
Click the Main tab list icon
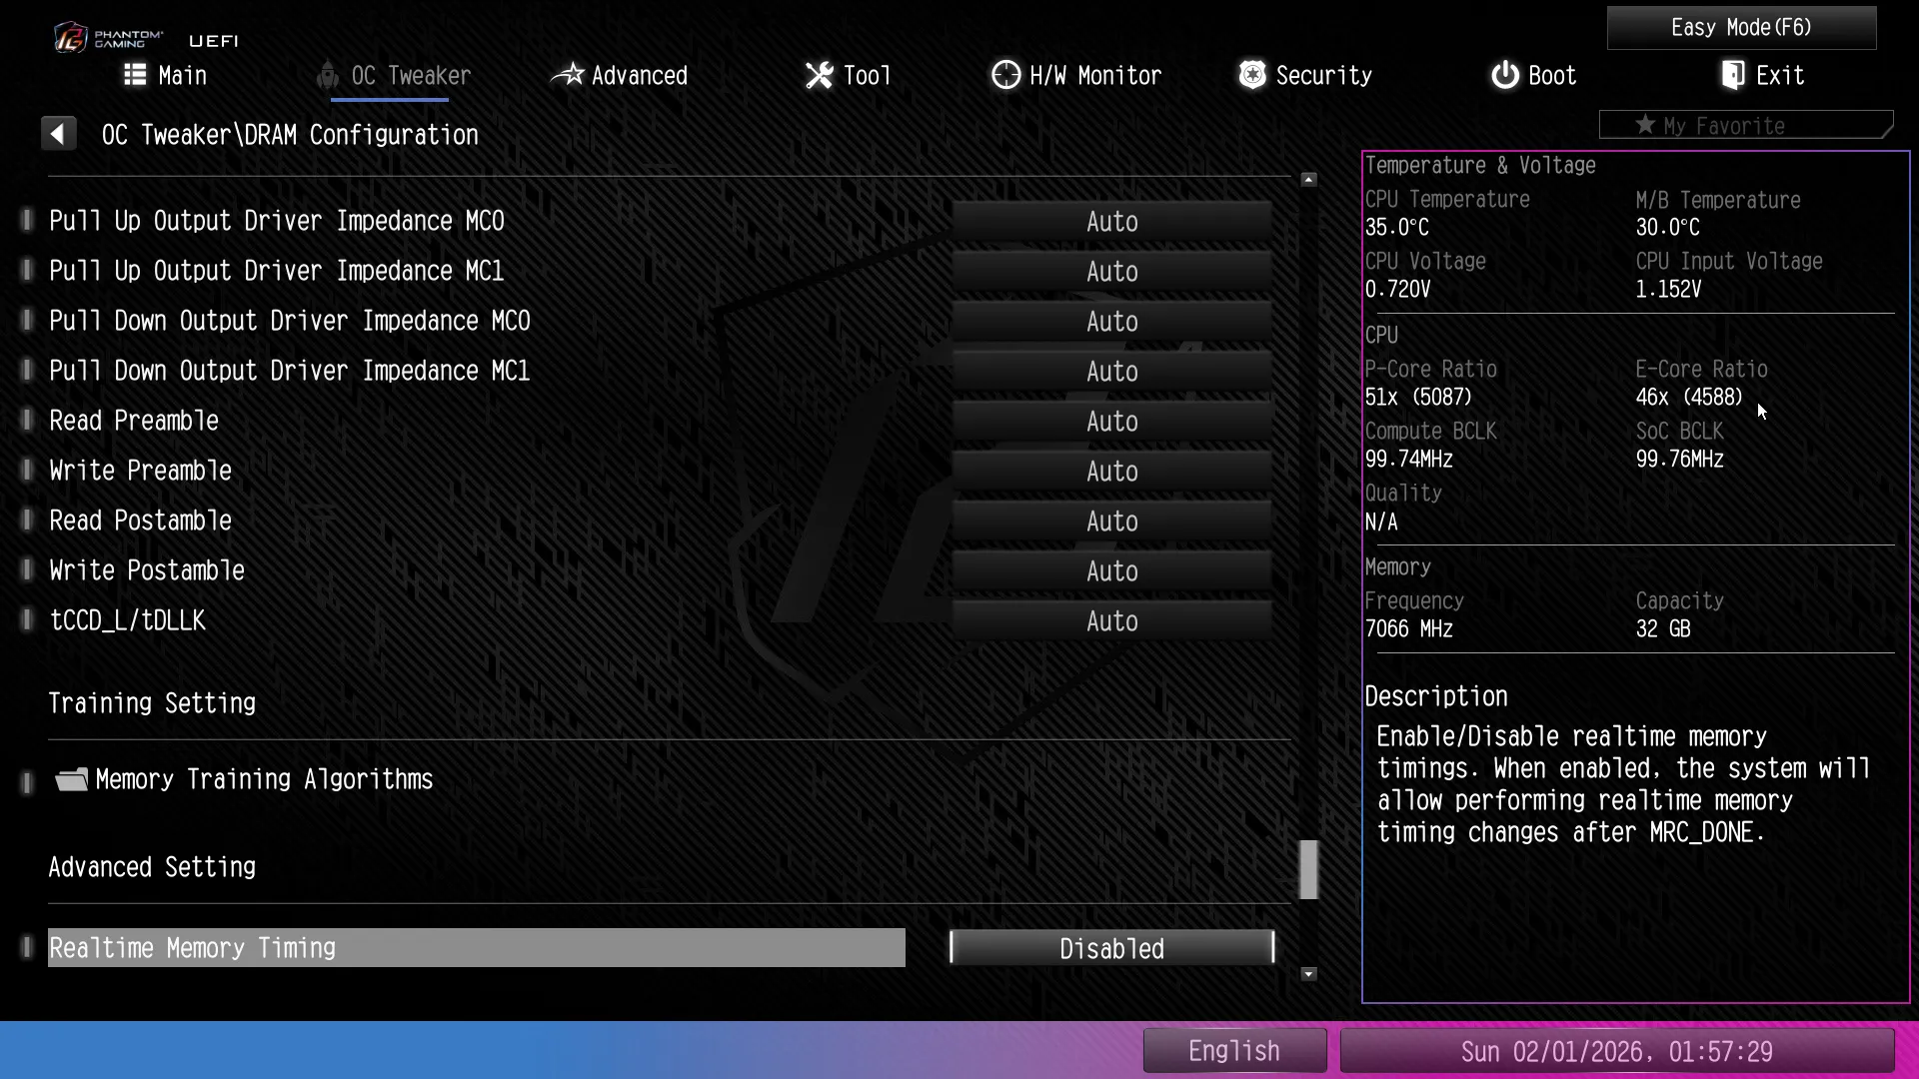[x=135, y=75]
